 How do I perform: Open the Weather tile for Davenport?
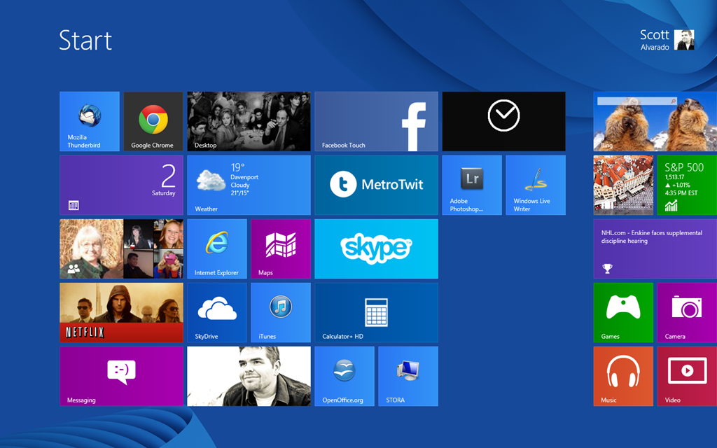coord(249,185)
